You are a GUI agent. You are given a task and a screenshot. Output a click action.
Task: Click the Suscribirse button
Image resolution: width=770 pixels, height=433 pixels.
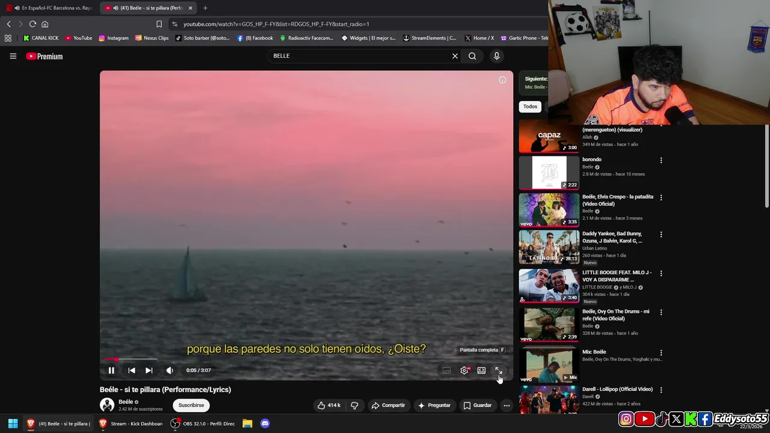[191, 405]
